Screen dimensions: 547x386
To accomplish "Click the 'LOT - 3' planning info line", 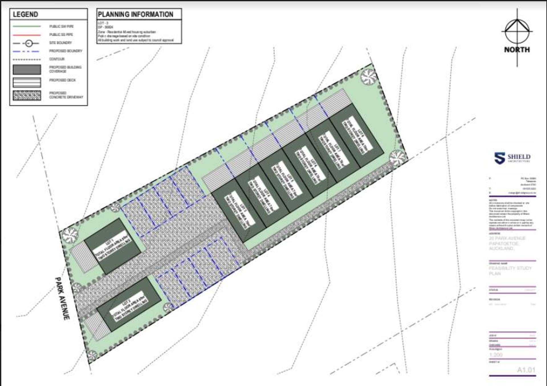I will [x=103, y=23].
